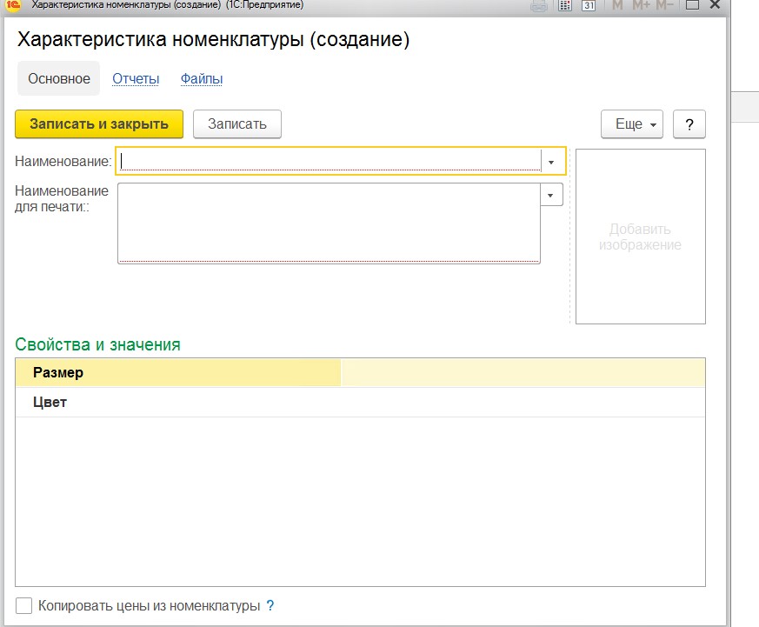The width and height of the screenshot is (759, 627).
Task: Enable Копировать цены из номенклатуры checkbox
Action: pyautogui.click(x=24, y=606)
